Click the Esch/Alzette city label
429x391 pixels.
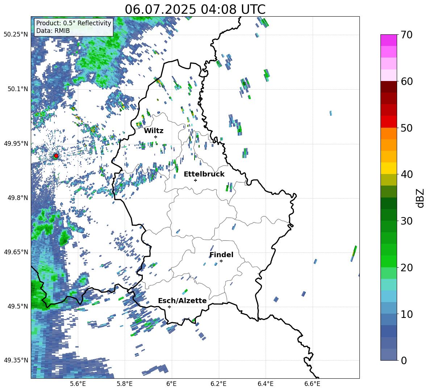[182, 301]
